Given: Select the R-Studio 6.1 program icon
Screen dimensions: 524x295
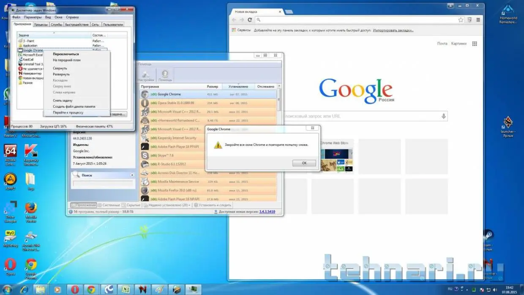Looking at the screenshot, I should tap(145, 164).
